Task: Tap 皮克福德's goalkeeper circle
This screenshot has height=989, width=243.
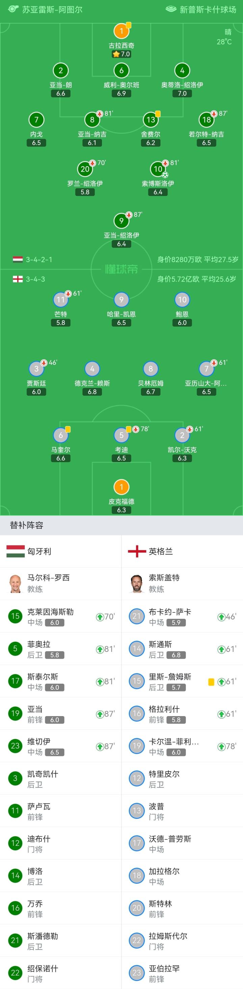Action: coord(121,487)
